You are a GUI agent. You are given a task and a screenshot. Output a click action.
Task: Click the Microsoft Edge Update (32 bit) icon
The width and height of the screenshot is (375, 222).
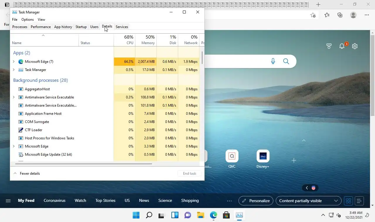[x=21, y=155]
